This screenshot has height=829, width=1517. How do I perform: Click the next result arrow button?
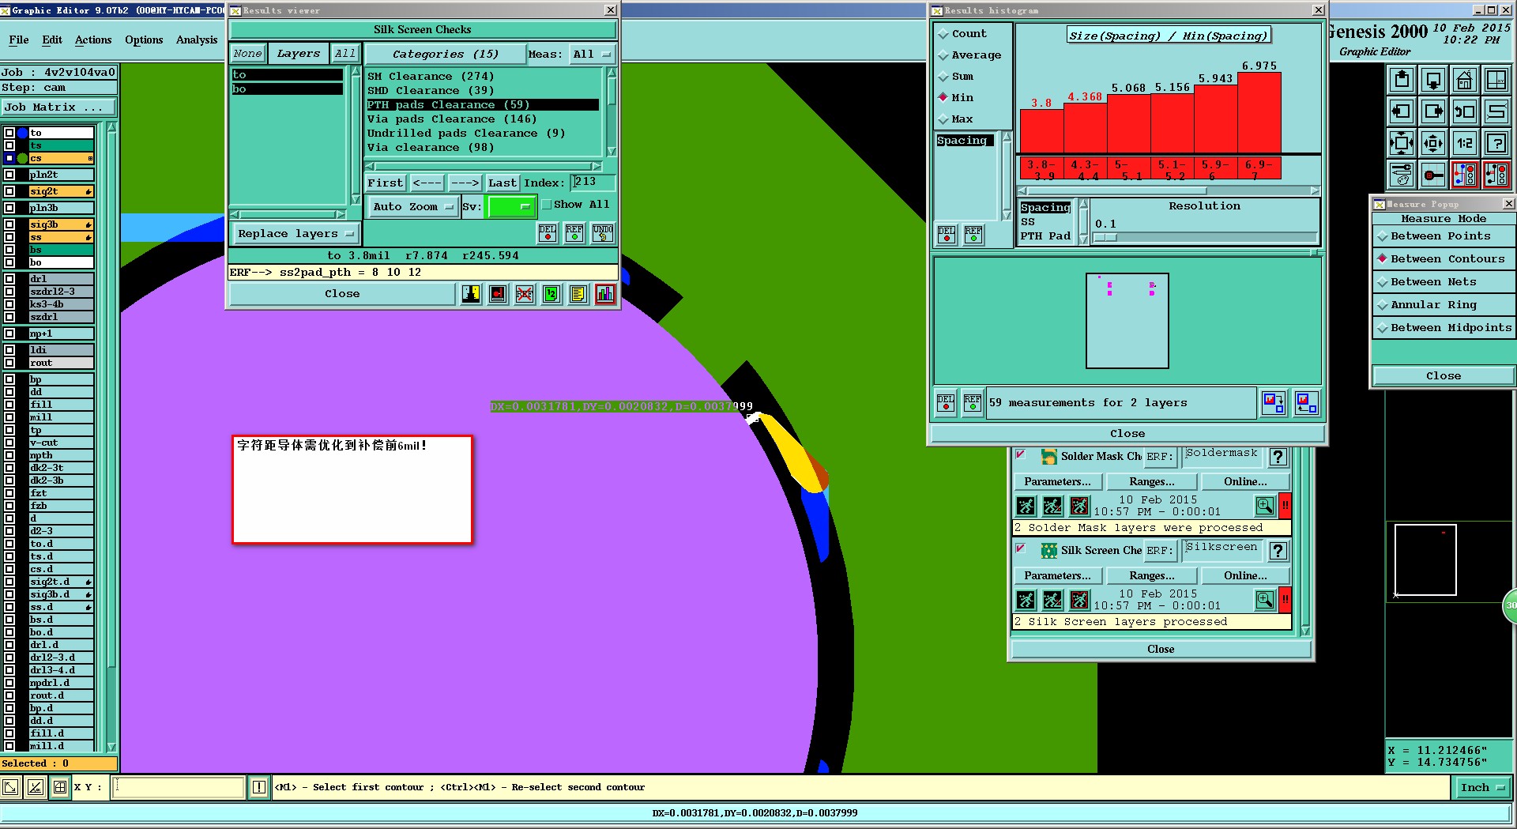tap(465, 183)
